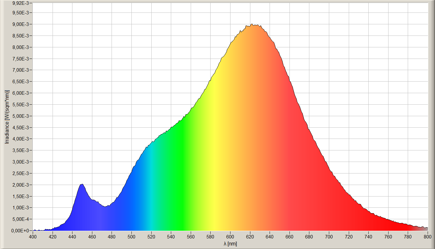
Task: Click the 600 wavelength tick label
Action: [230, 237]
